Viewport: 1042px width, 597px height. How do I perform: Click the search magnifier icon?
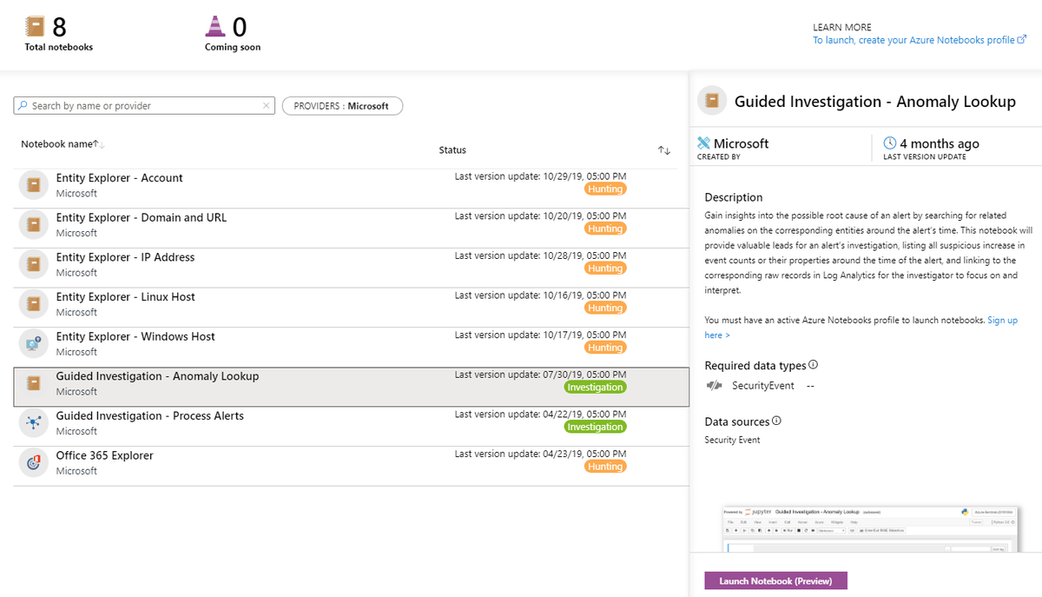pyautogui.click(x=23, y=106)
